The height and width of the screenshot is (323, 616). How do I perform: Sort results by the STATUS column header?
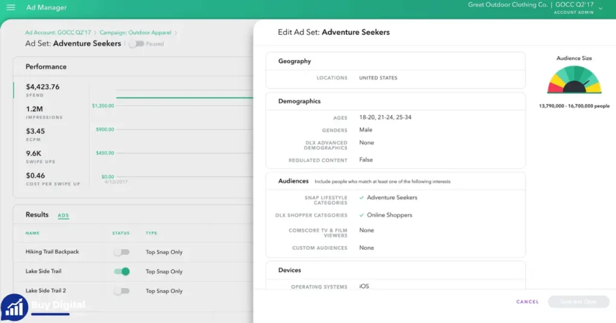pos(120,233)
